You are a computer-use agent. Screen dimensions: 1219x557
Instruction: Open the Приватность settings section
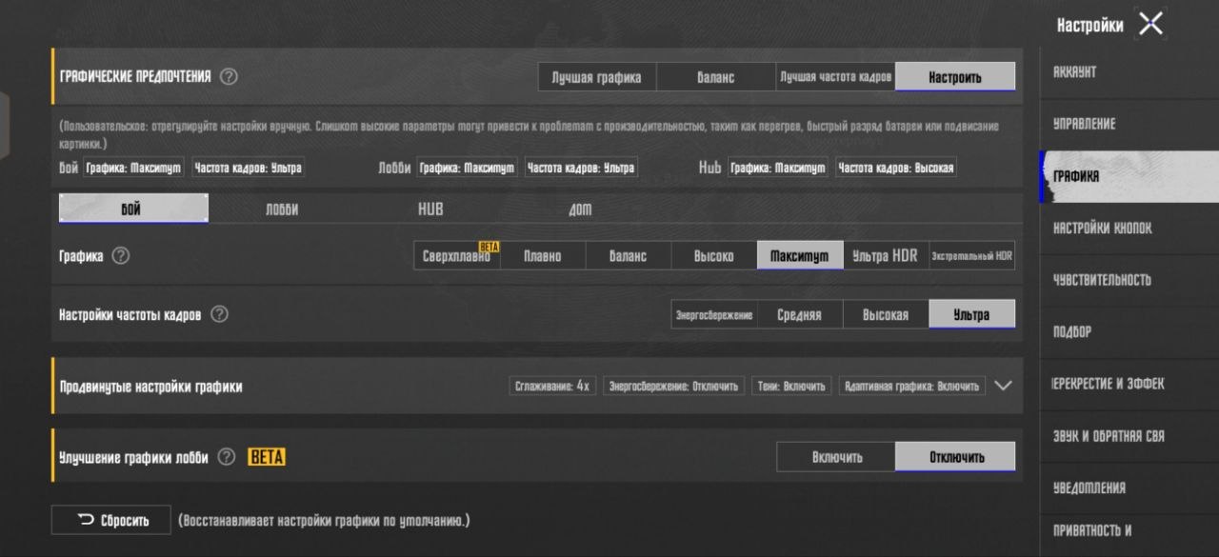pos(1129,531)
